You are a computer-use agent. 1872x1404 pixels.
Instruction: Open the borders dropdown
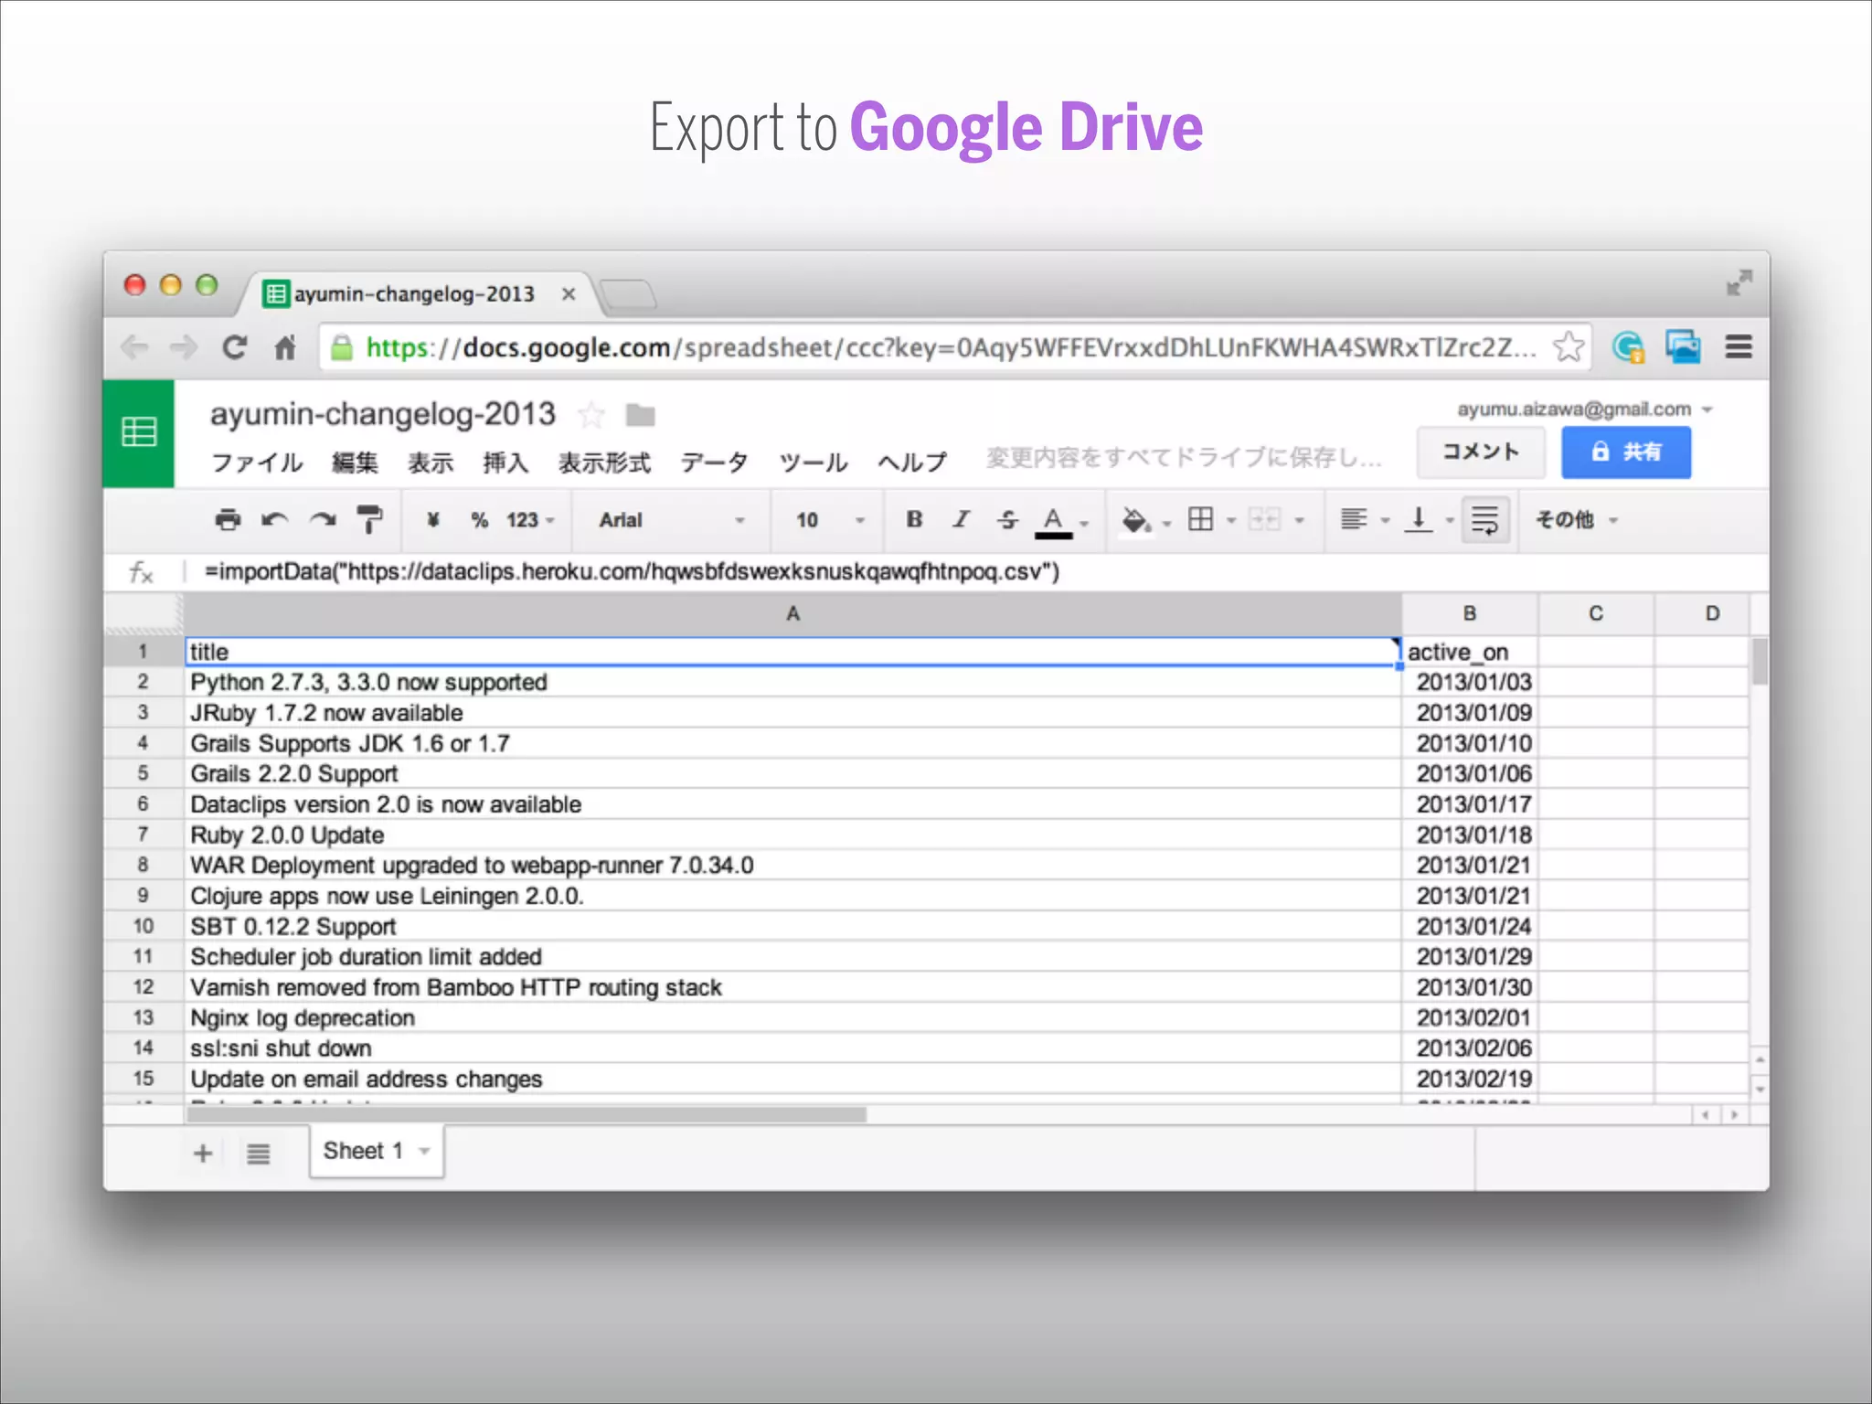(x=1211, y=520)
